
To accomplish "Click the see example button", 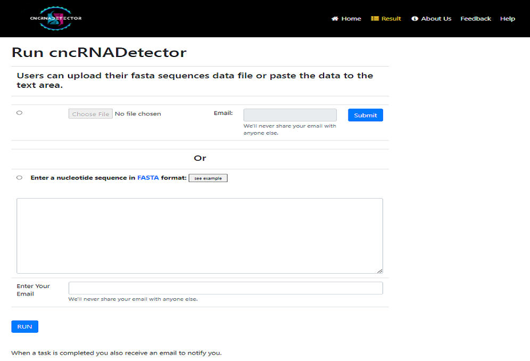I will [208, 178].
